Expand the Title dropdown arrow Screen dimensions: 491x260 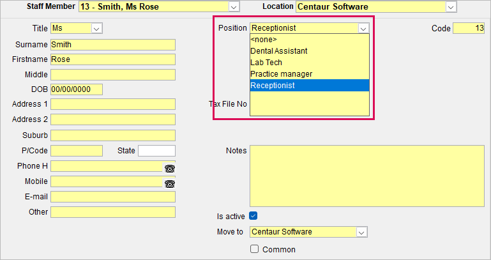tap(96, 29)
